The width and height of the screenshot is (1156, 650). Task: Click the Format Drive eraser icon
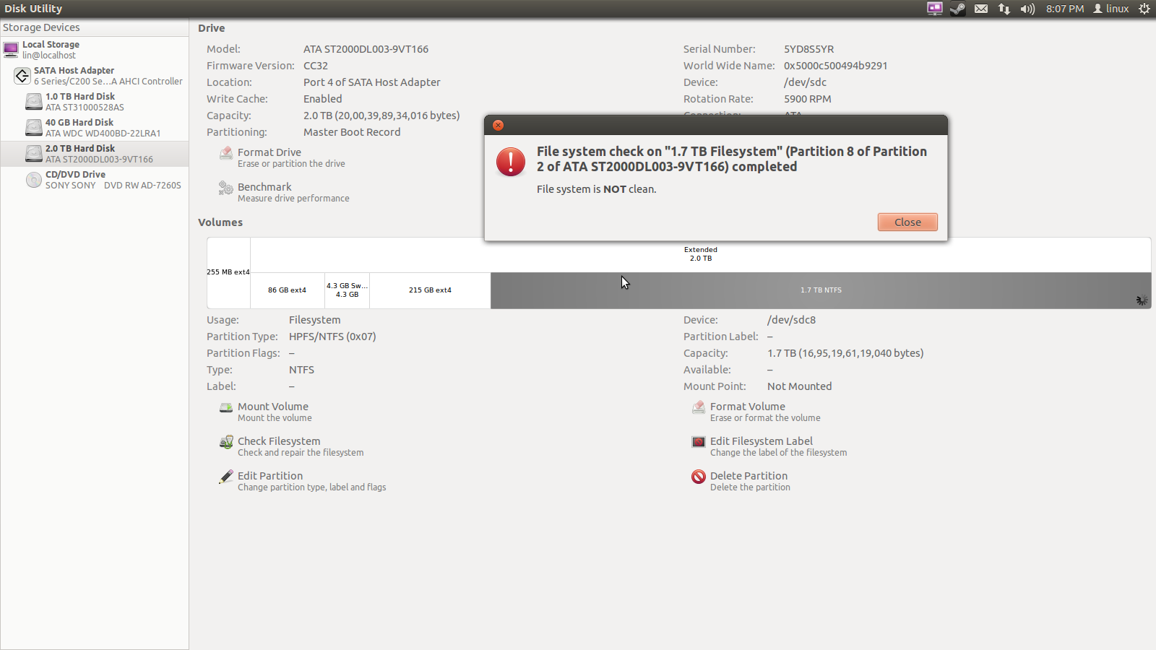coord(226,153)
